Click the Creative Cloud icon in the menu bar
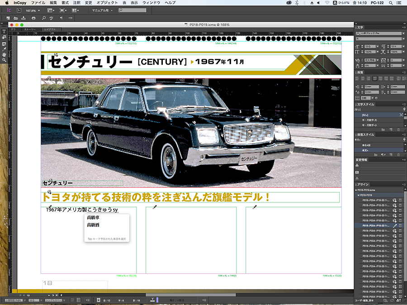The width and height of the screenshot is (407, 305). coord(289,3)
